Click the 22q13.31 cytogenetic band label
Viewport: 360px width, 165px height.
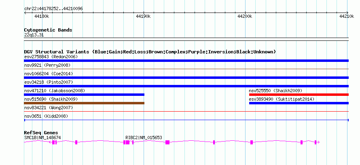click(34, 35)
